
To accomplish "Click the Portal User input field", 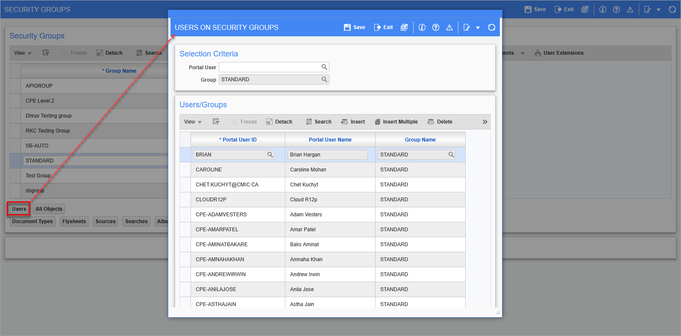I will pyautogui.click(x=269, y=67).
